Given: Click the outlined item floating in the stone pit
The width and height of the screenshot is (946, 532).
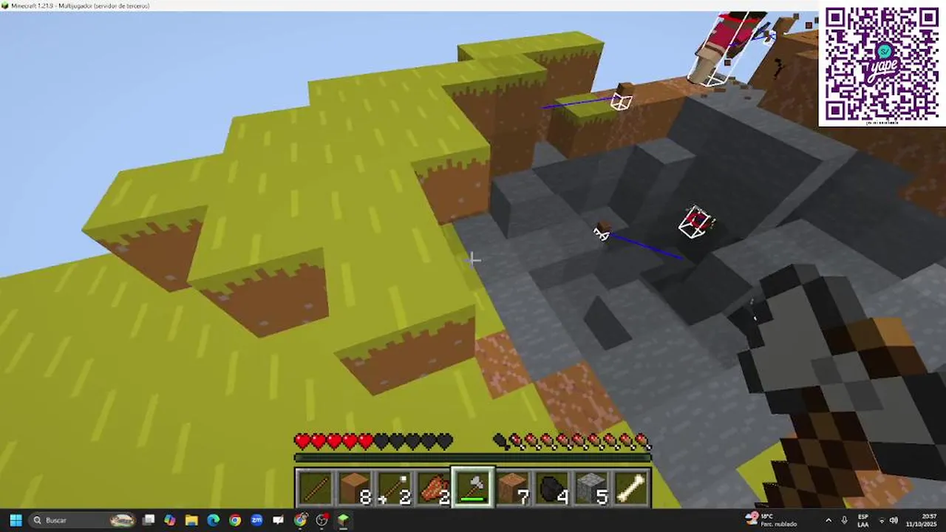Looking at the screenshot, I should (x=695, y=222).
